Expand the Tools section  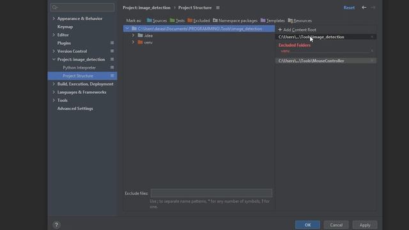(x=54, y=100)
